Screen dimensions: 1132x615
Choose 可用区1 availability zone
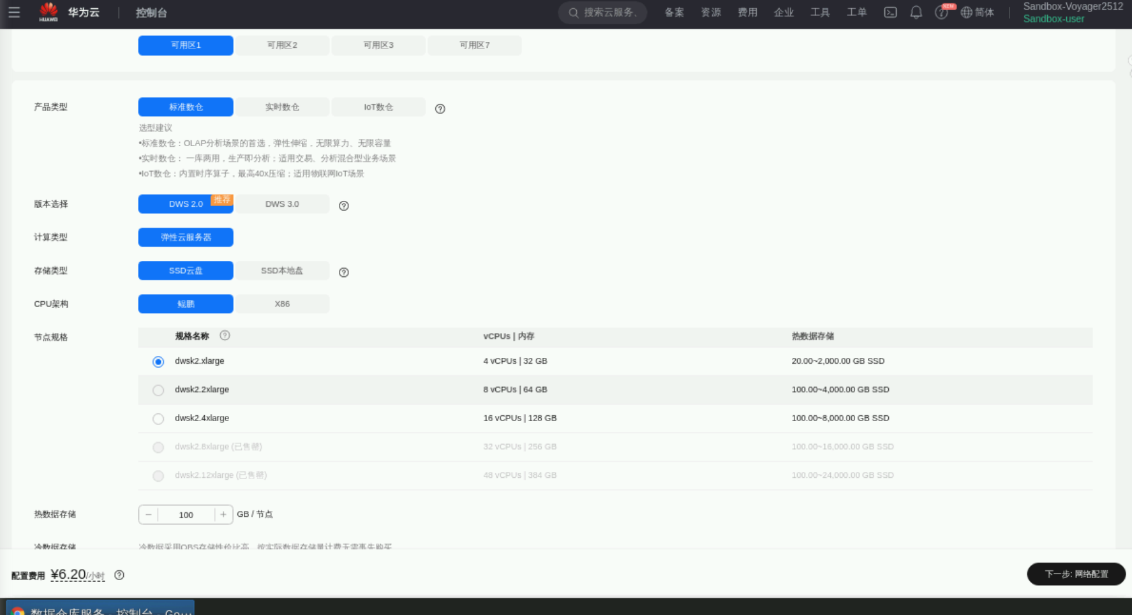pyautogui.click(x=186, y=45)
